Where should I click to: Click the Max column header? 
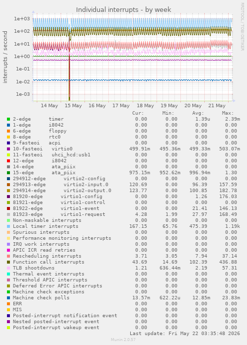coord(228,113)
